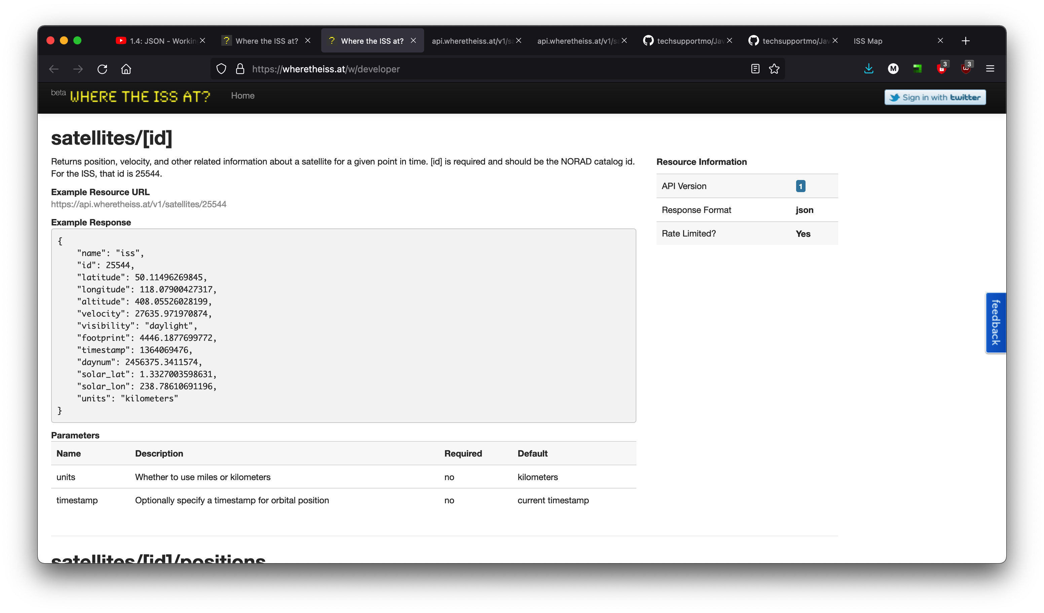The width and height of the screenshot is (1044, 613).
Task: Click the Home navigation link
Action: [243, 96]
